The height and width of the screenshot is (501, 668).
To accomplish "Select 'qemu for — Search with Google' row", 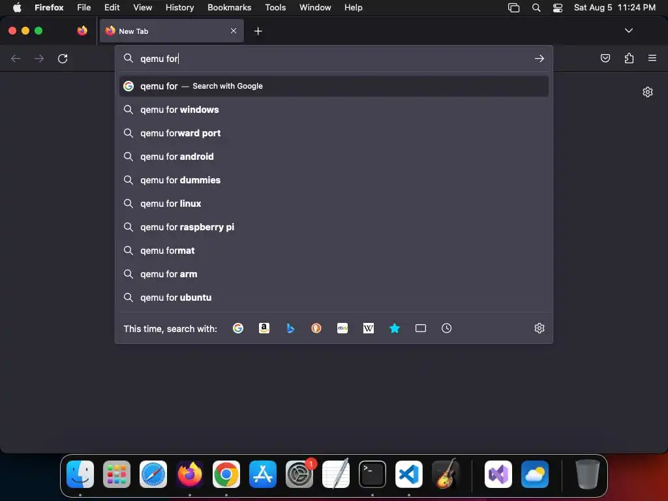I will point(333,86).
